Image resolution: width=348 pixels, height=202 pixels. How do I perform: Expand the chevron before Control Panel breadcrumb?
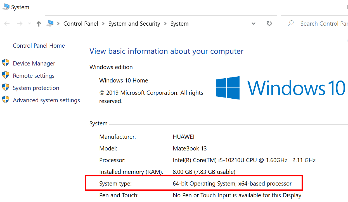tap(58, 24)
